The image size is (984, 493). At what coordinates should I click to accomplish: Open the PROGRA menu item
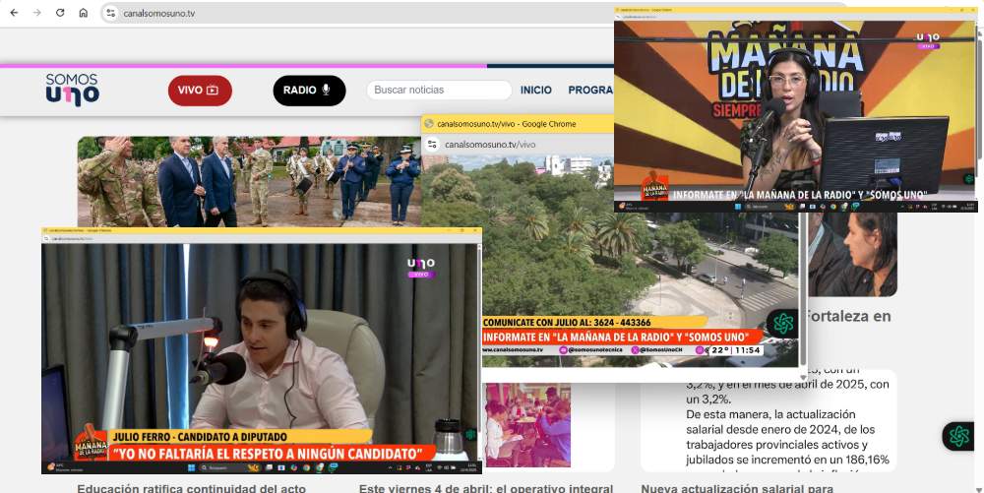pos(589,90)
